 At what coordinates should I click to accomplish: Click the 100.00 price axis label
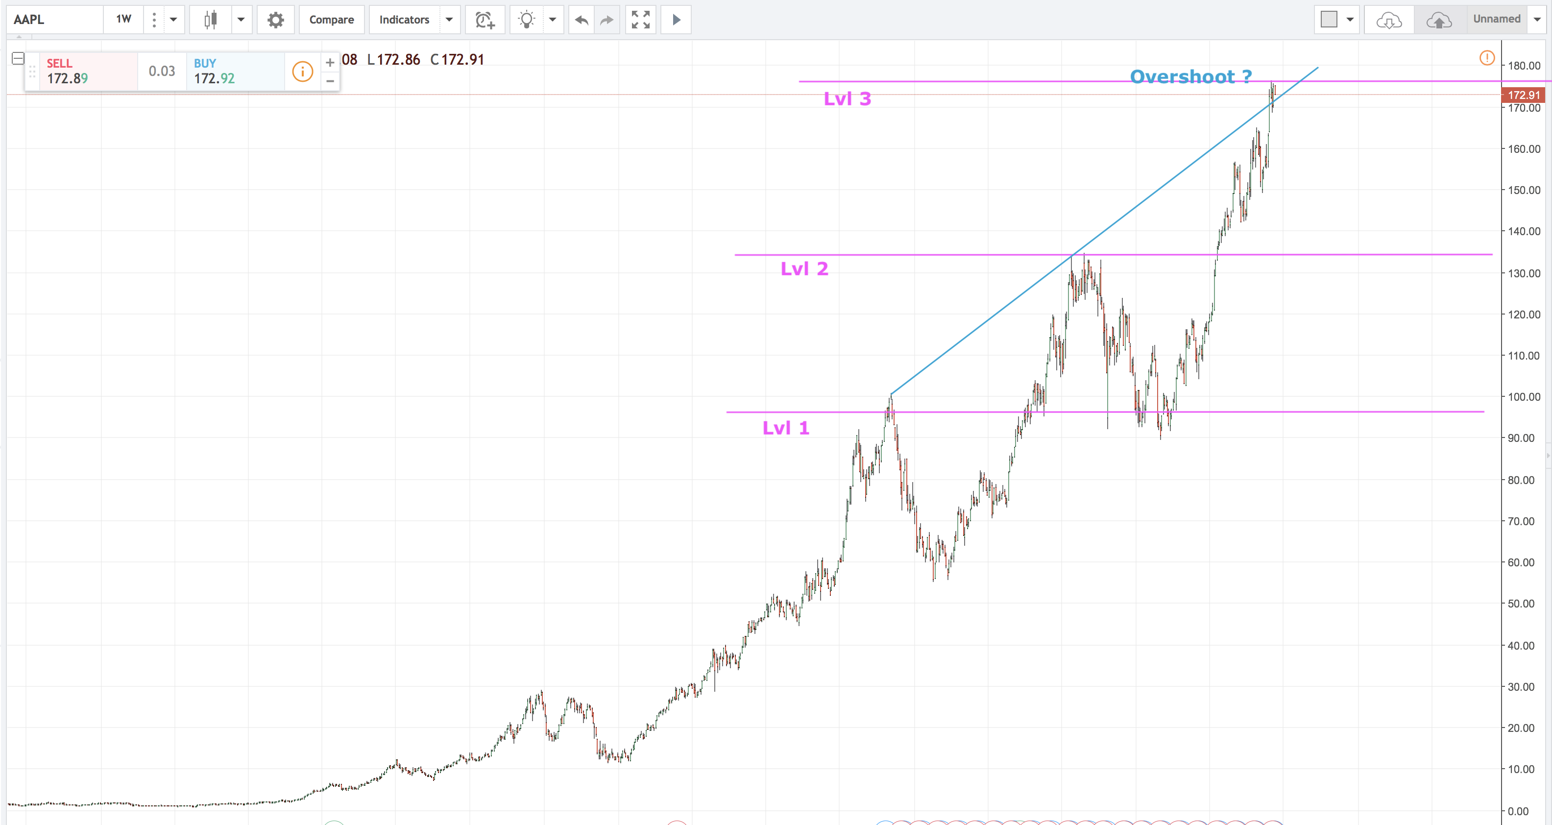1524,396
